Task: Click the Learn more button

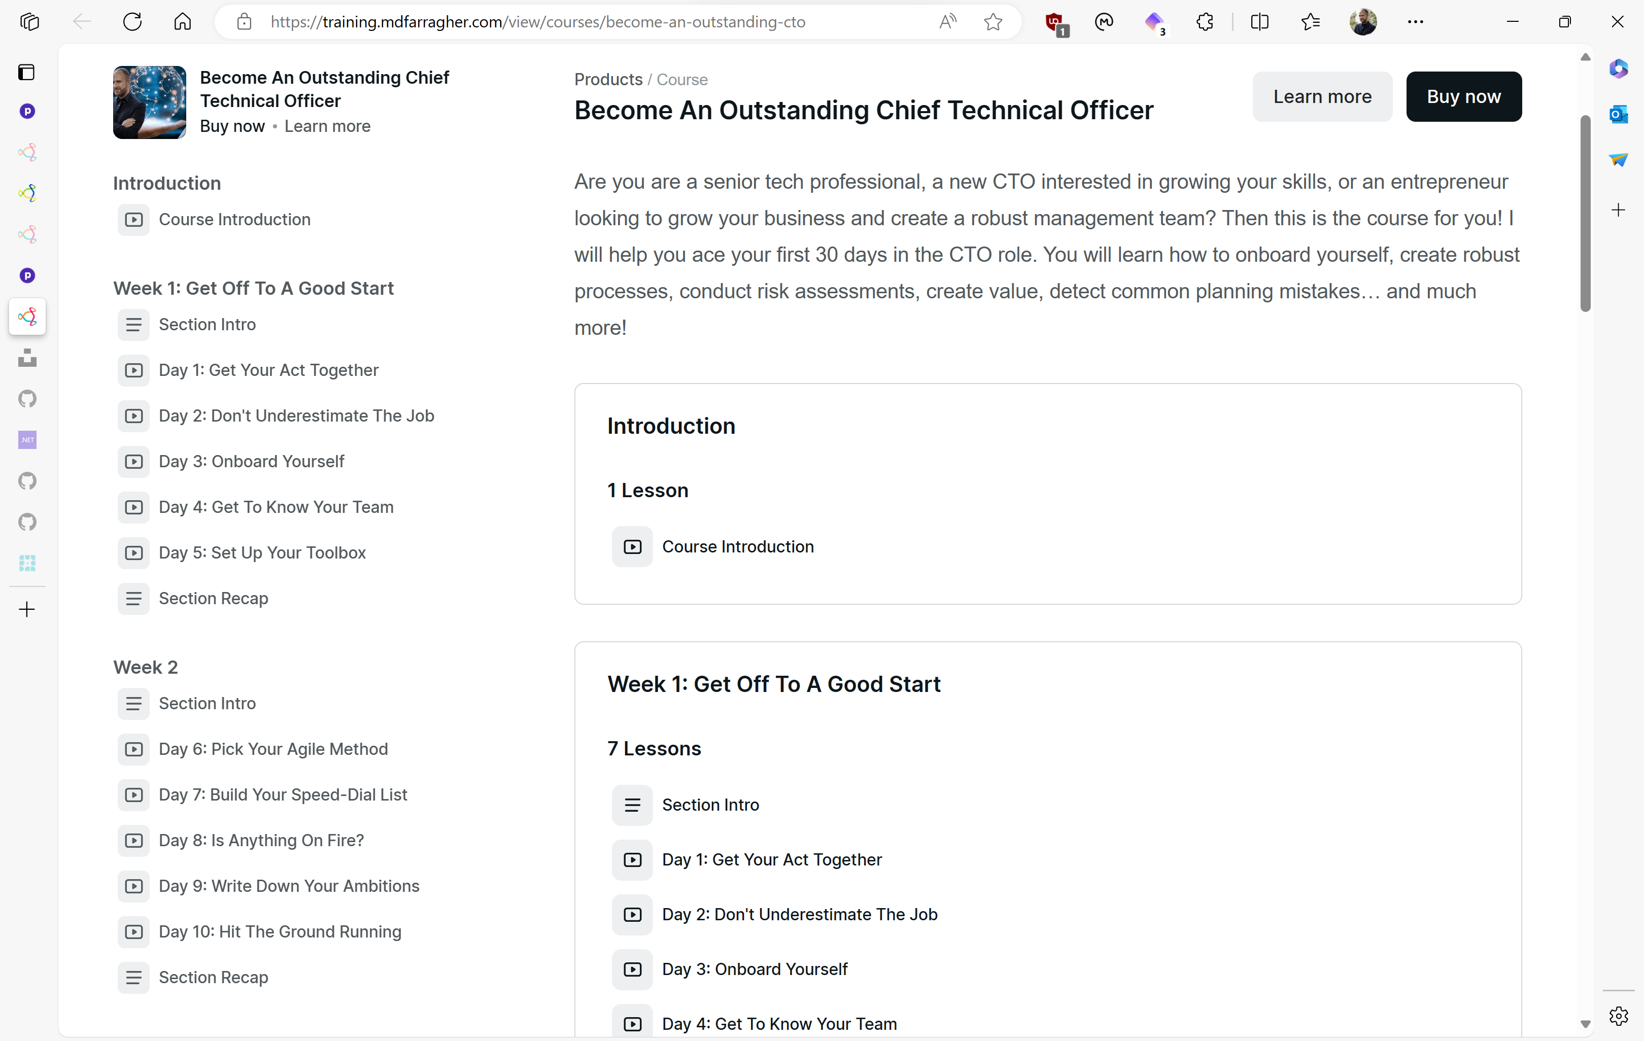Action: [1322, 96]
